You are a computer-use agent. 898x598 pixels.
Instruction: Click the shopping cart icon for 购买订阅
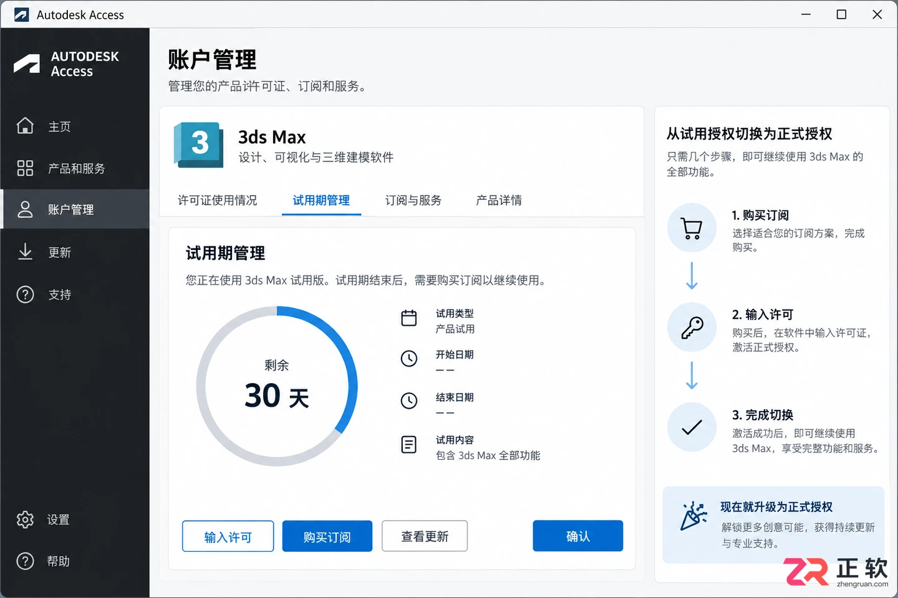692,228
